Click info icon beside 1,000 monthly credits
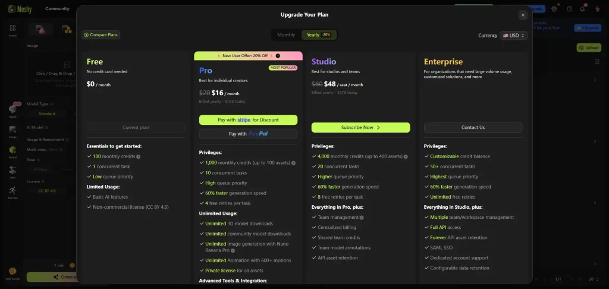 tap(293, 163)
